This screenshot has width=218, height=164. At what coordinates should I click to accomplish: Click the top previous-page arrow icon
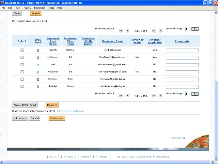pos(127,31)
